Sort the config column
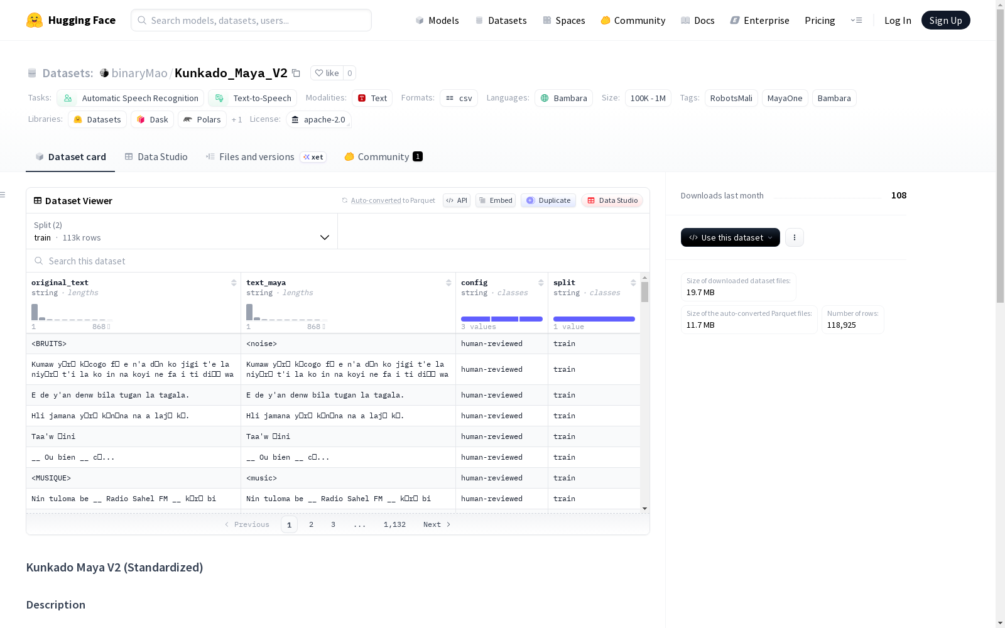 (541, 283)
